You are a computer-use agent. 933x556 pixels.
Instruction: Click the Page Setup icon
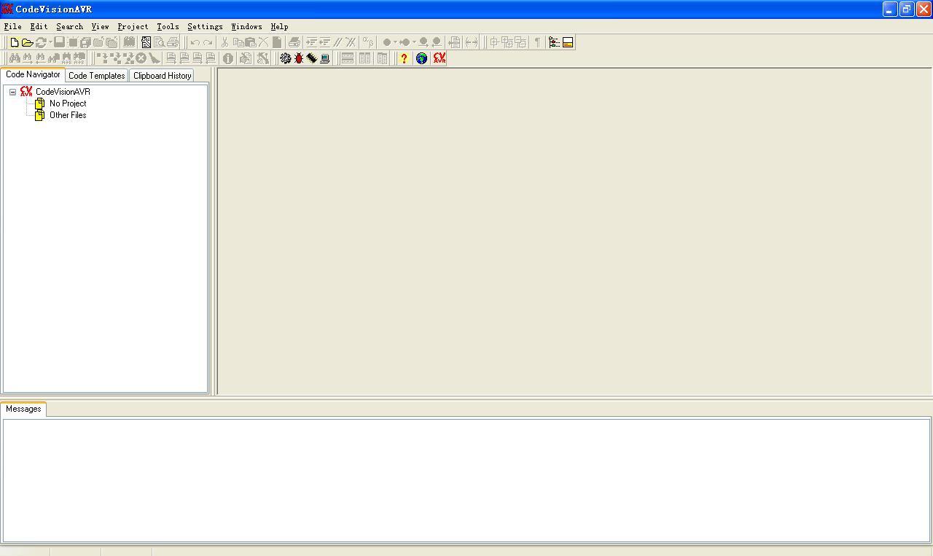[146, 42]
